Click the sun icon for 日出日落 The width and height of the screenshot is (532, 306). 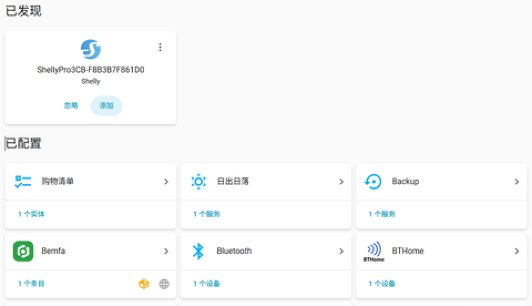click(x=199, y=182)
